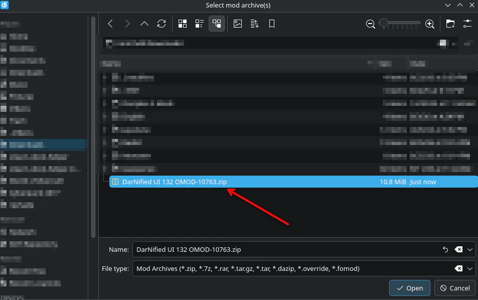The width and height of the screenshot is (478, 300).
Task: Click the icon size slider
Action: click(x=400, y=24)
